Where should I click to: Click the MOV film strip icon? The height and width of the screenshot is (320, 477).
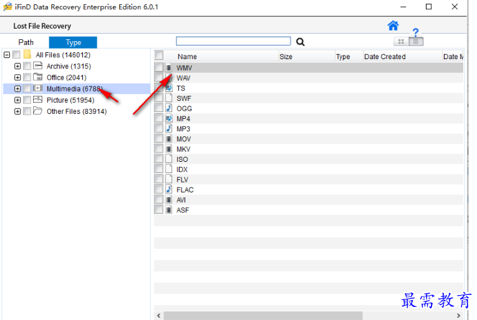[x=169, y=139]
